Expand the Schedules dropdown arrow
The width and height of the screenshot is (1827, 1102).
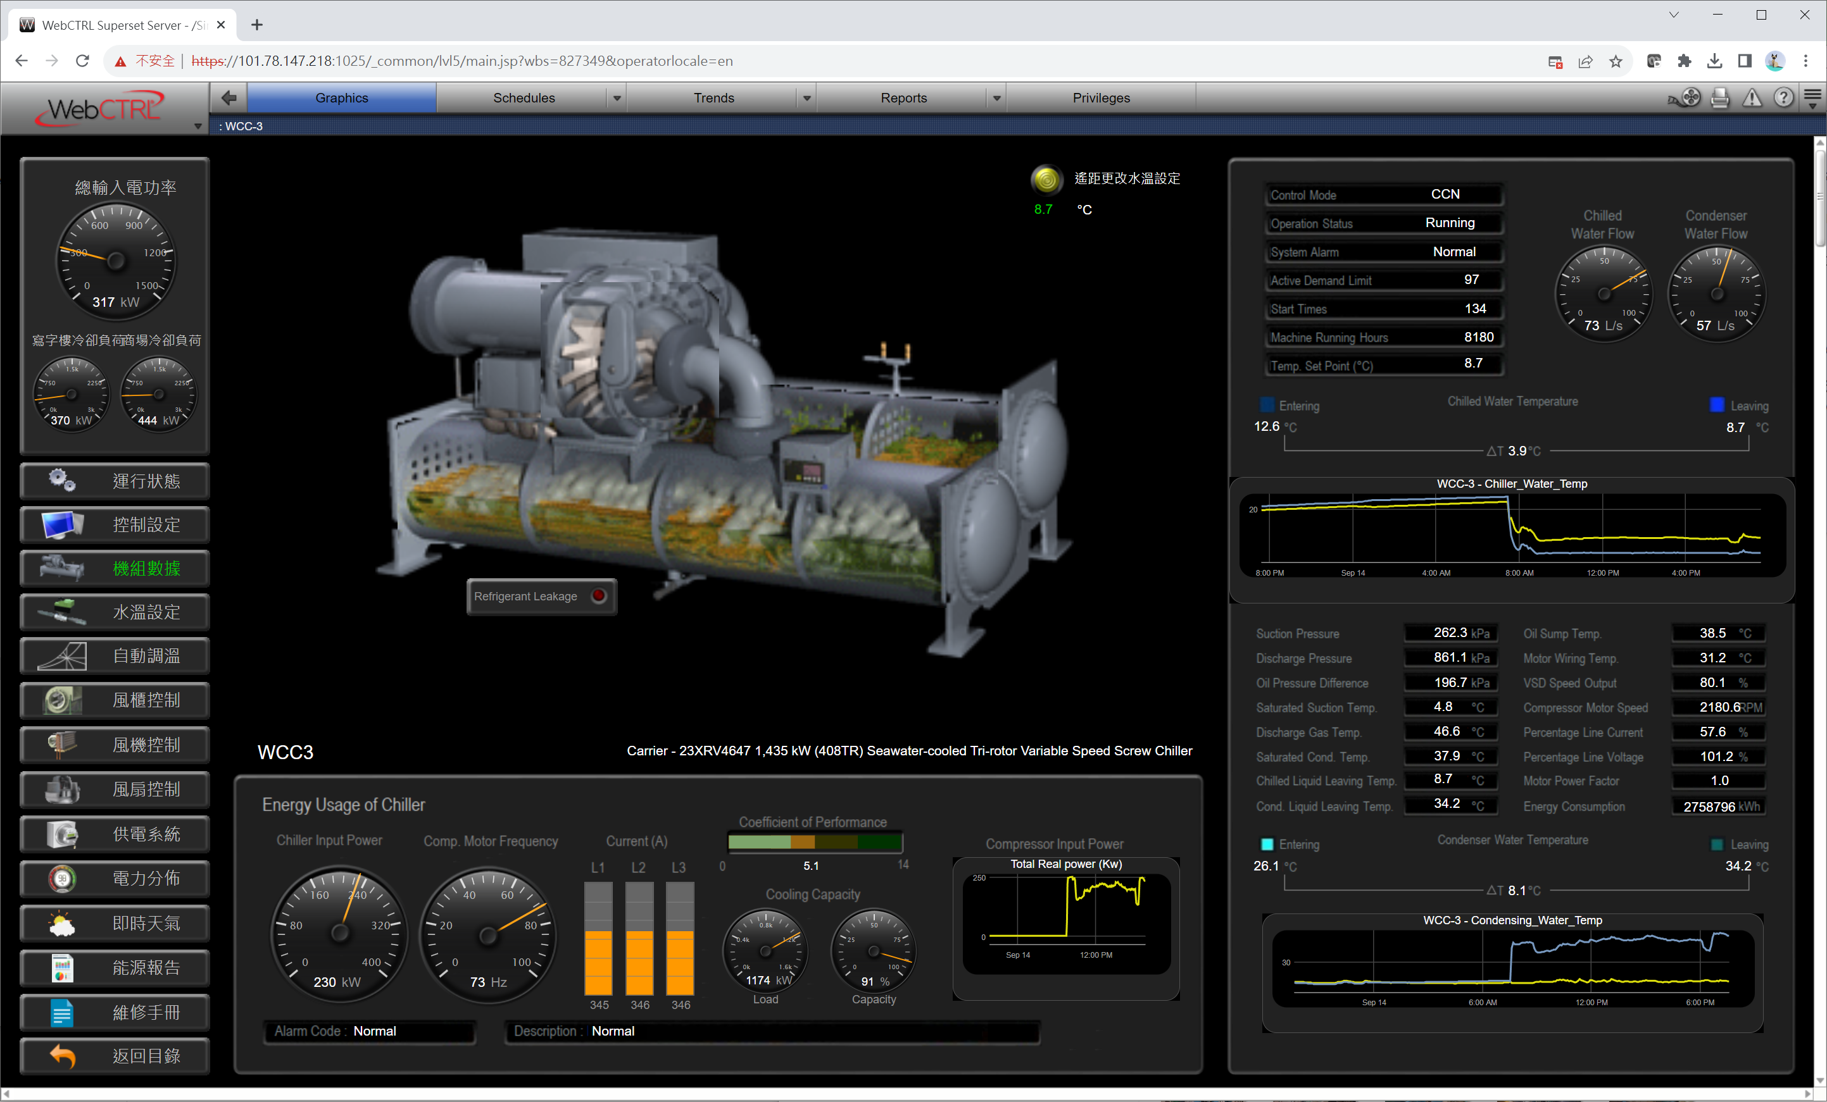point(617,98)
